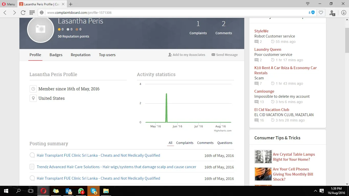Switch to the Reputation tab
This screenshot has width=349, height=196.
[80, 55]
